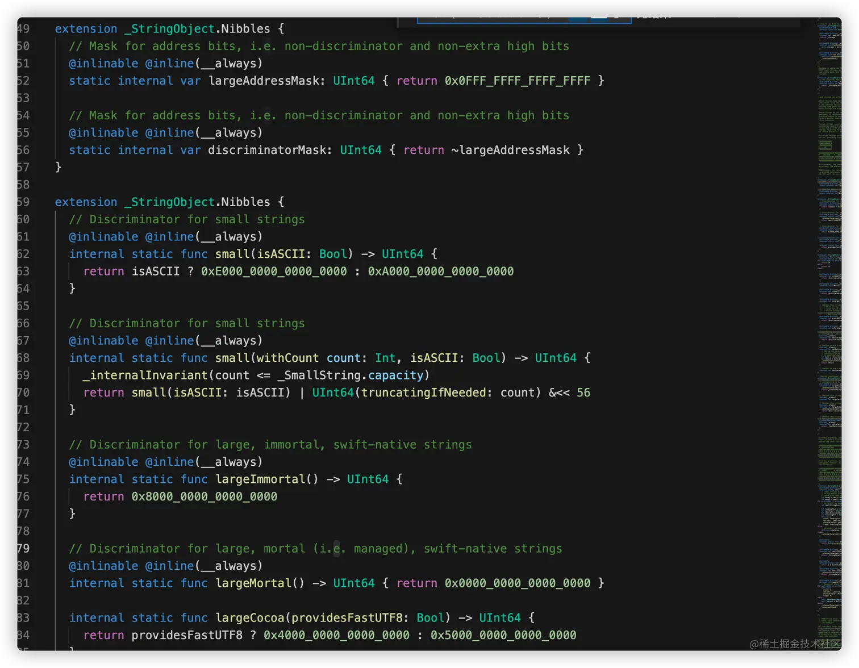This screenshot has width=859, height=668.
Task: Click the _internalInvariant call on line 69
Action: (145, 375)
